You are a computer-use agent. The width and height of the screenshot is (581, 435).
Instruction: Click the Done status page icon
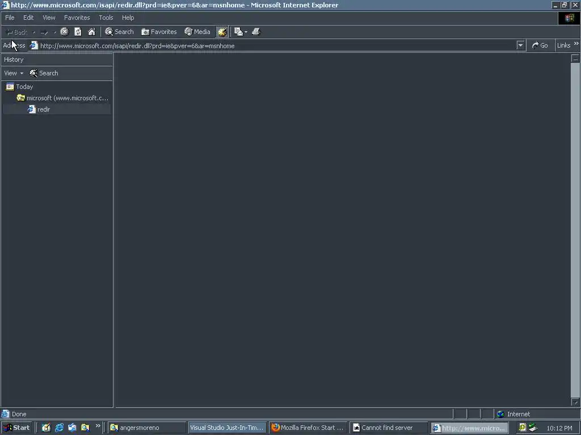5,414
